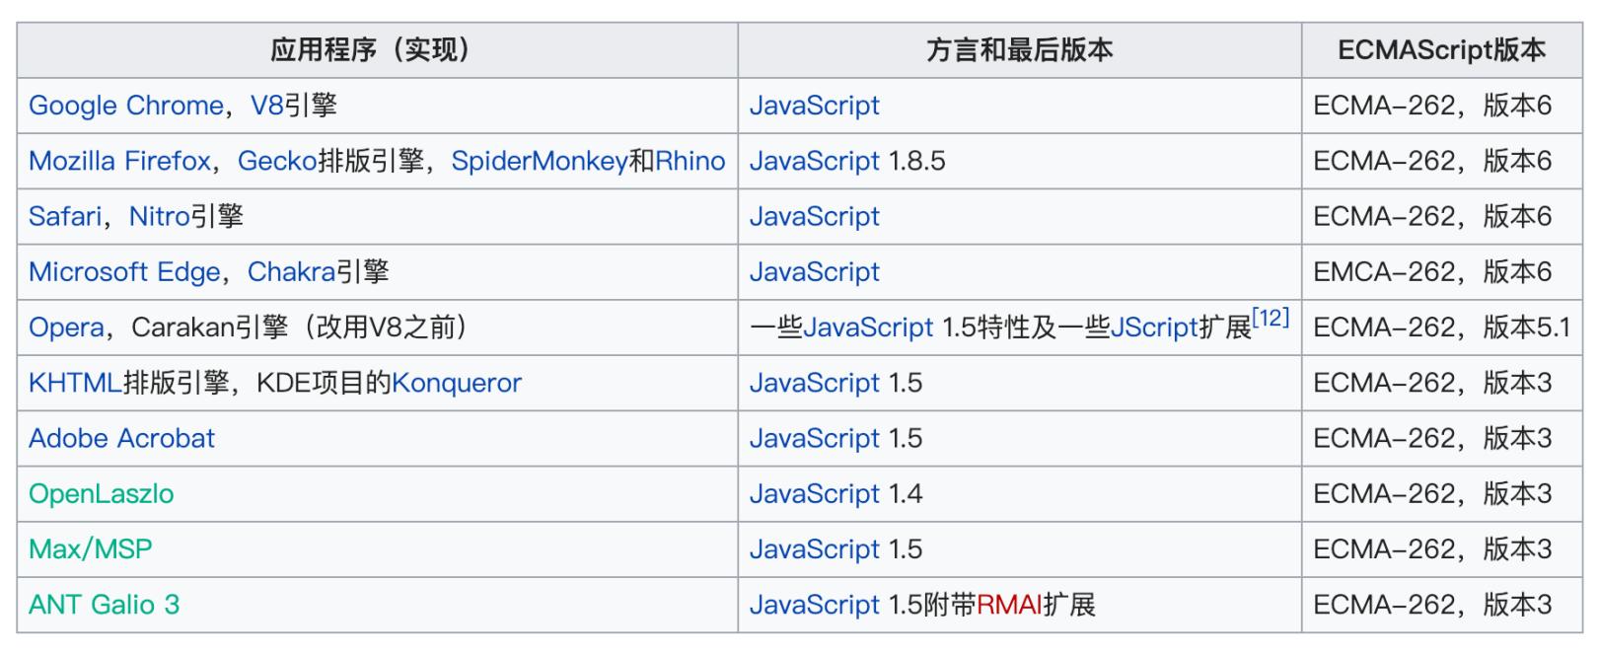Click the Safari link
Viewport: 1598px width, 655px height.
click(65, 216)
